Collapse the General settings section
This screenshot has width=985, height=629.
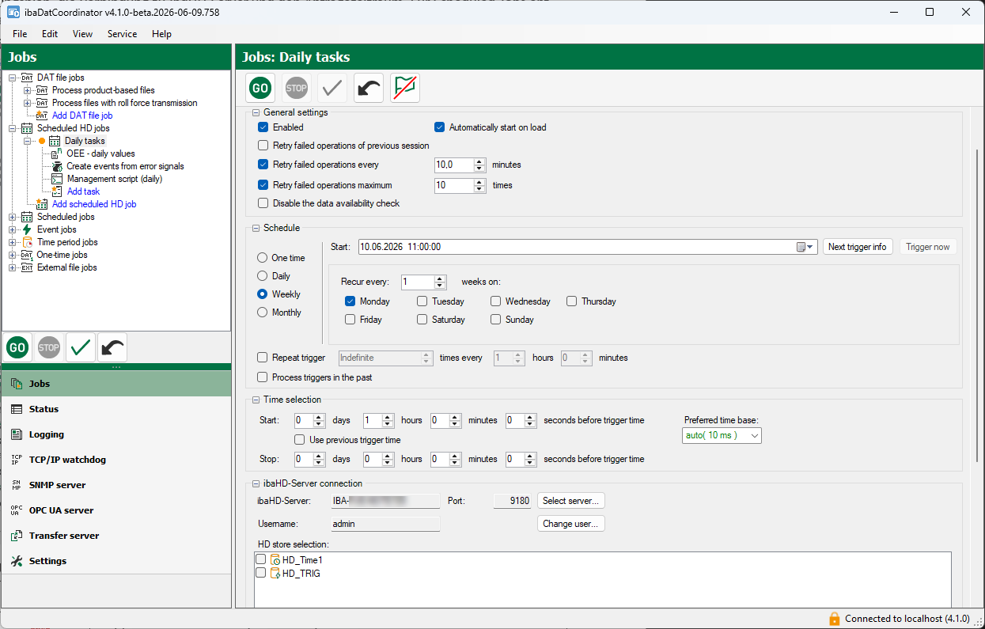point(256,112)
